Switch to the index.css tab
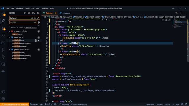The height and width of the screenshot is (106, 189). 65,13
